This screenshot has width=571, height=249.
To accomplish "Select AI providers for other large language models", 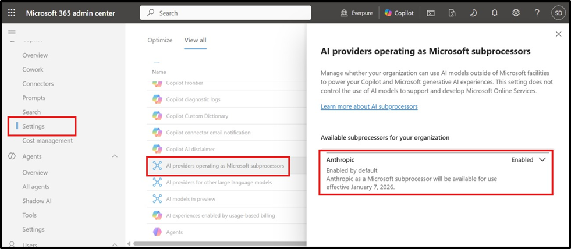I will 219,182.
